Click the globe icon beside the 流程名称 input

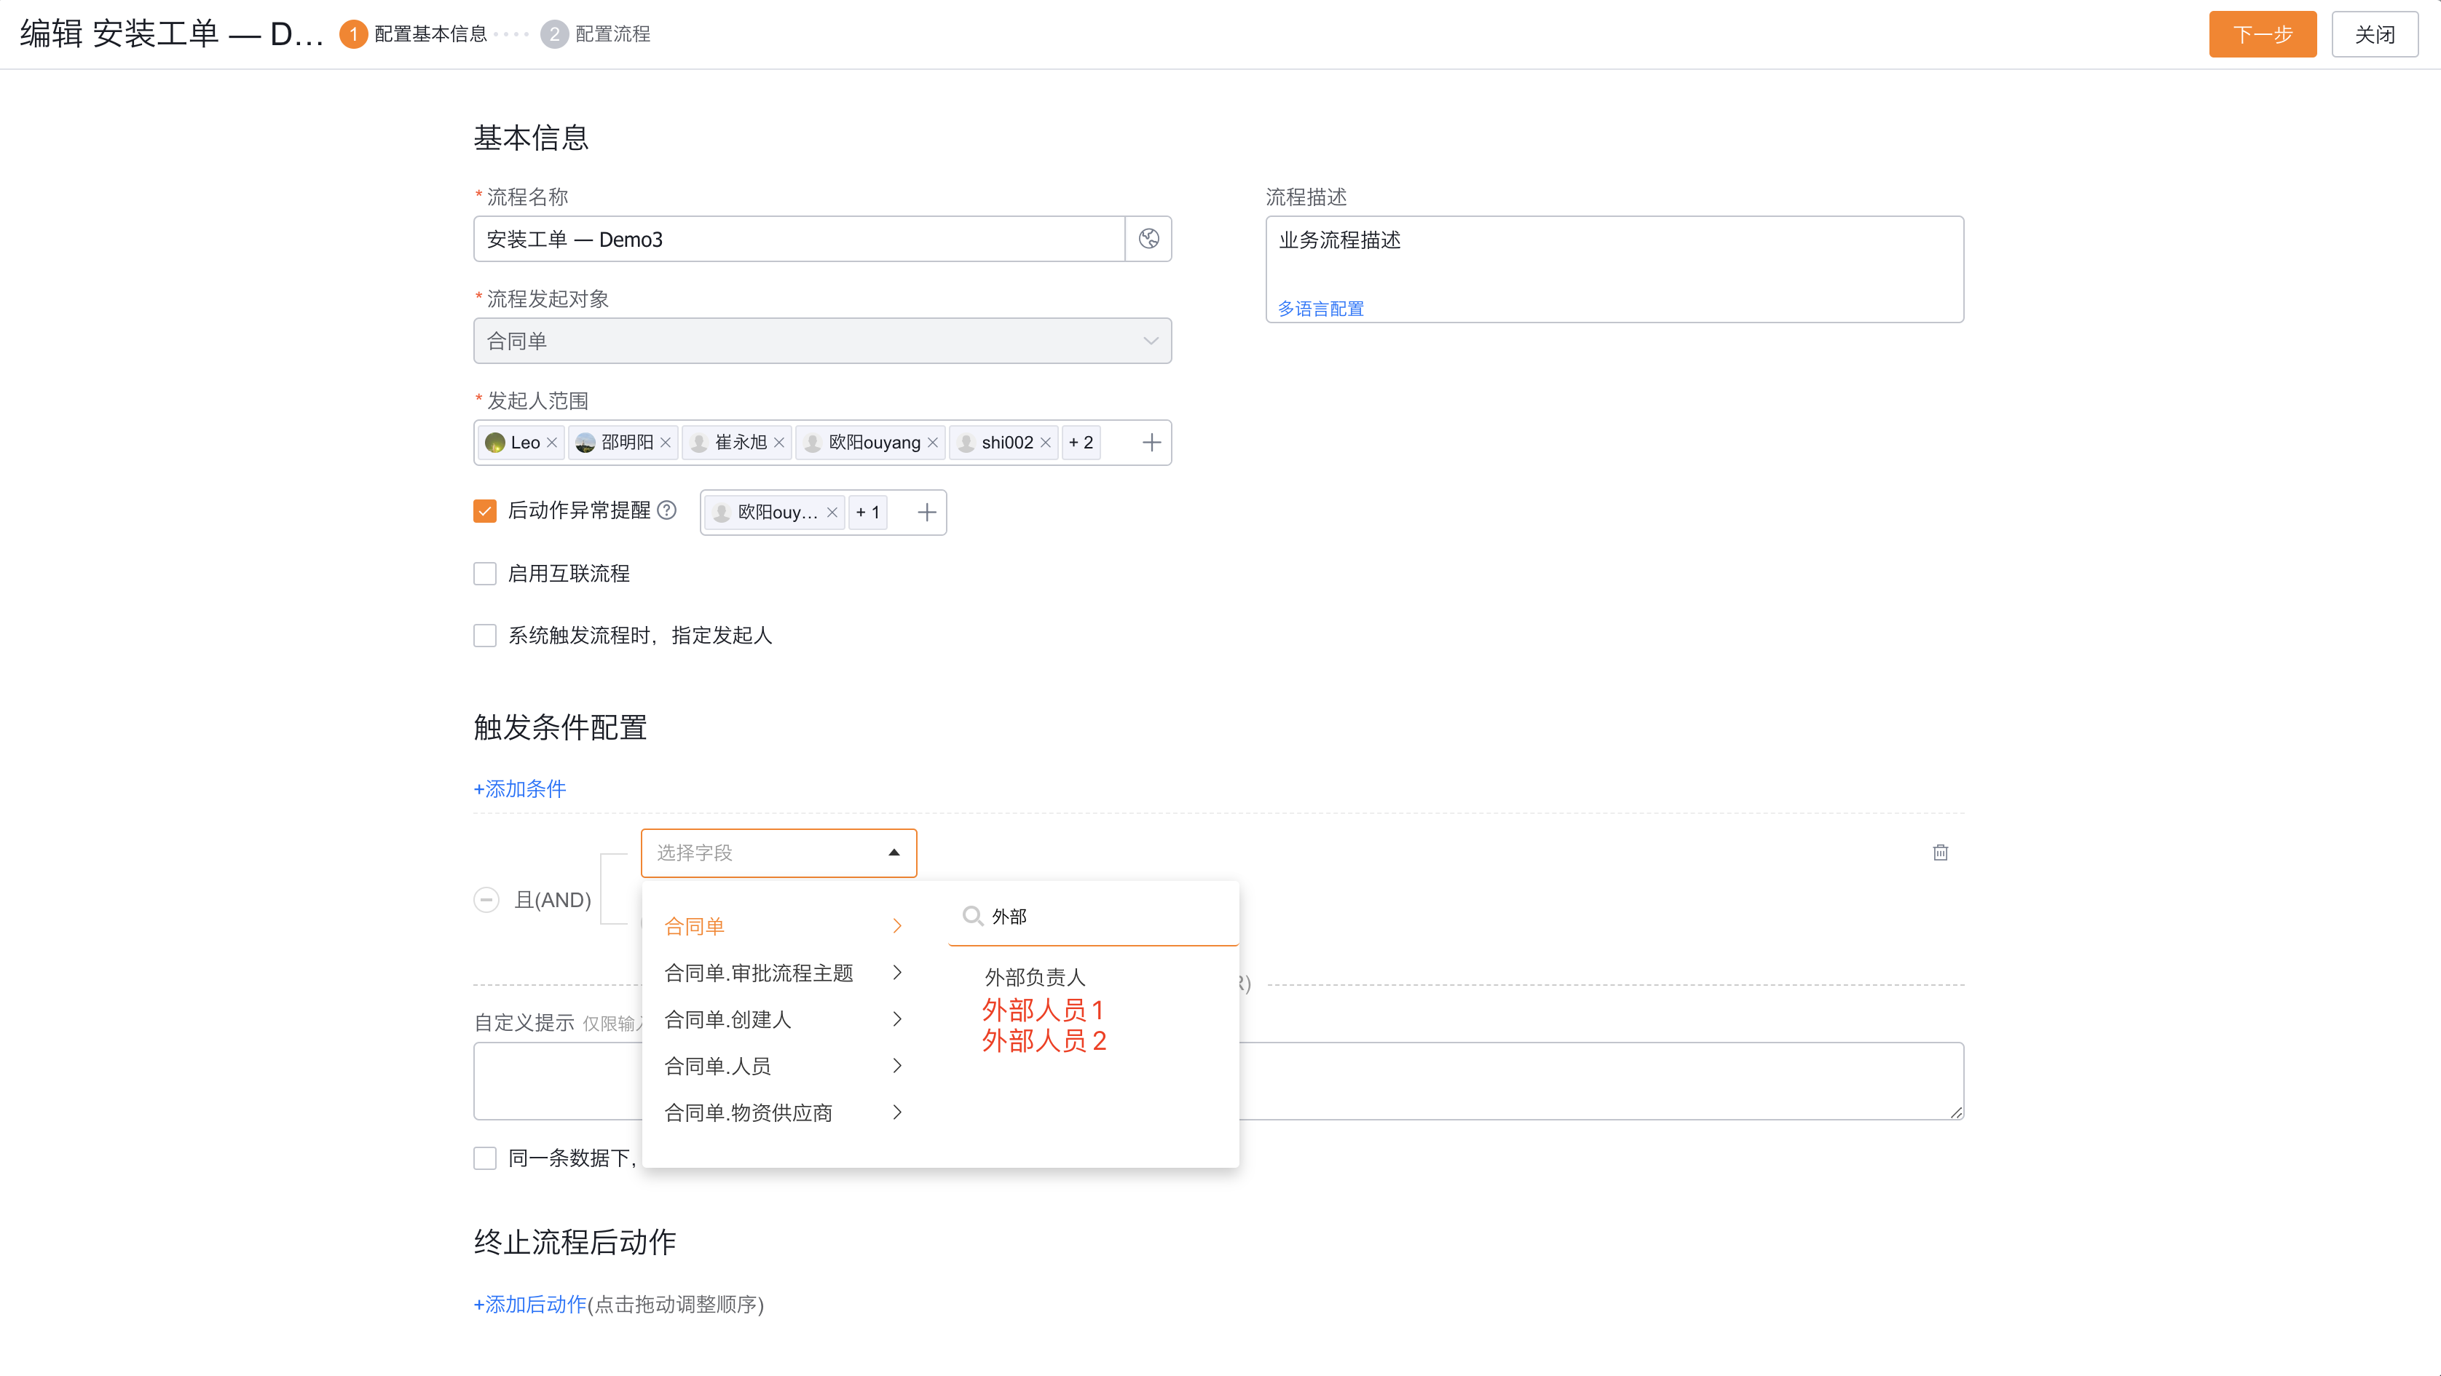point(1149,239)
